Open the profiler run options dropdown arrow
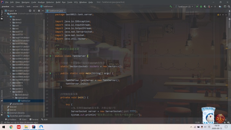Viewport: 231px width, 130px height. point(212,7)
